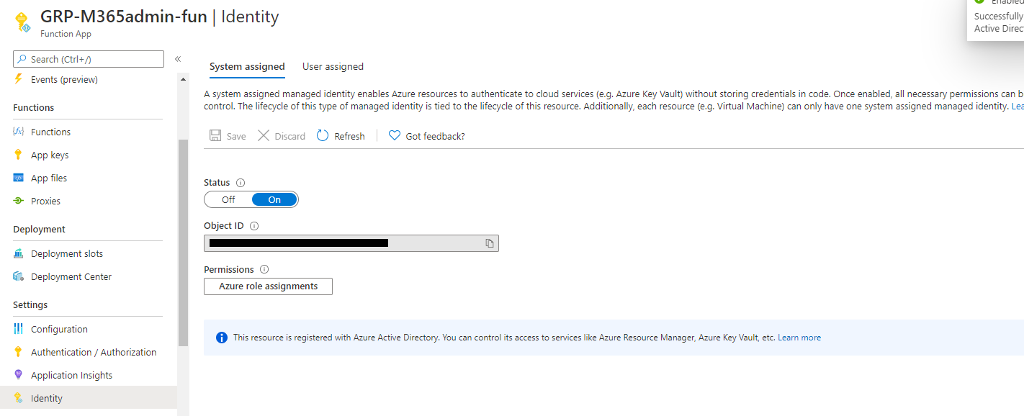Click the Events (preview) lightning icon

[x=19, y=79]
